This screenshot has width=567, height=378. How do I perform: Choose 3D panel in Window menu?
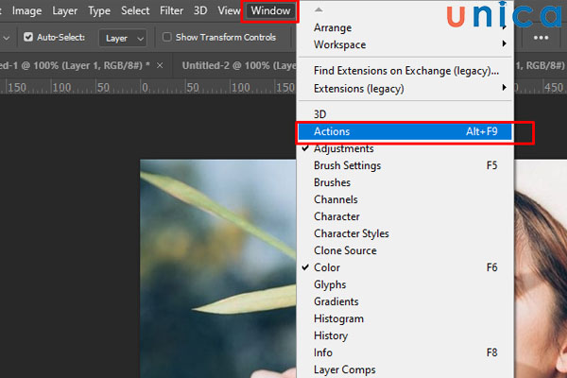point(405,114)
